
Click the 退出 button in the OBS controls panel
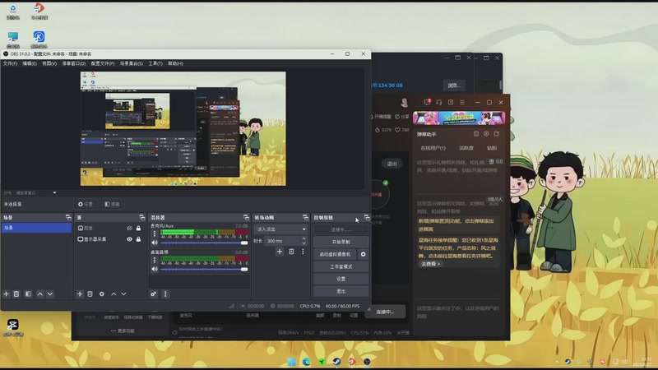(341, 291)
